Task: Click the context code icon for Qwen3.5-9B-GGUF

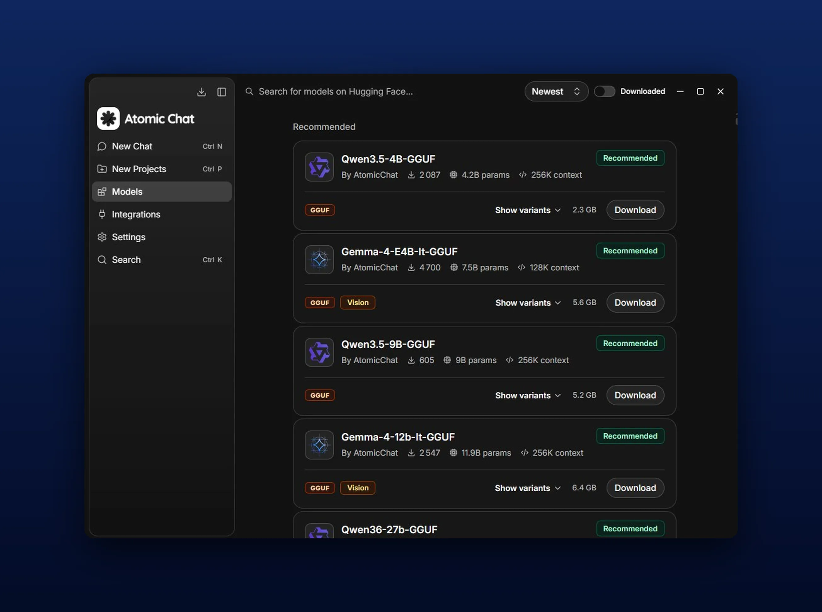Action: click(510, 360)
